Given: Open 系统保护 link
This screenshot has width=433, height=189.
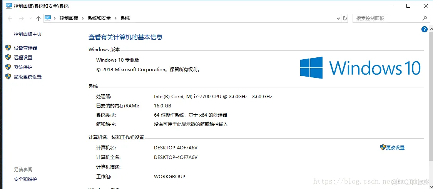Looking at the screenshot, I should point(23,67).
